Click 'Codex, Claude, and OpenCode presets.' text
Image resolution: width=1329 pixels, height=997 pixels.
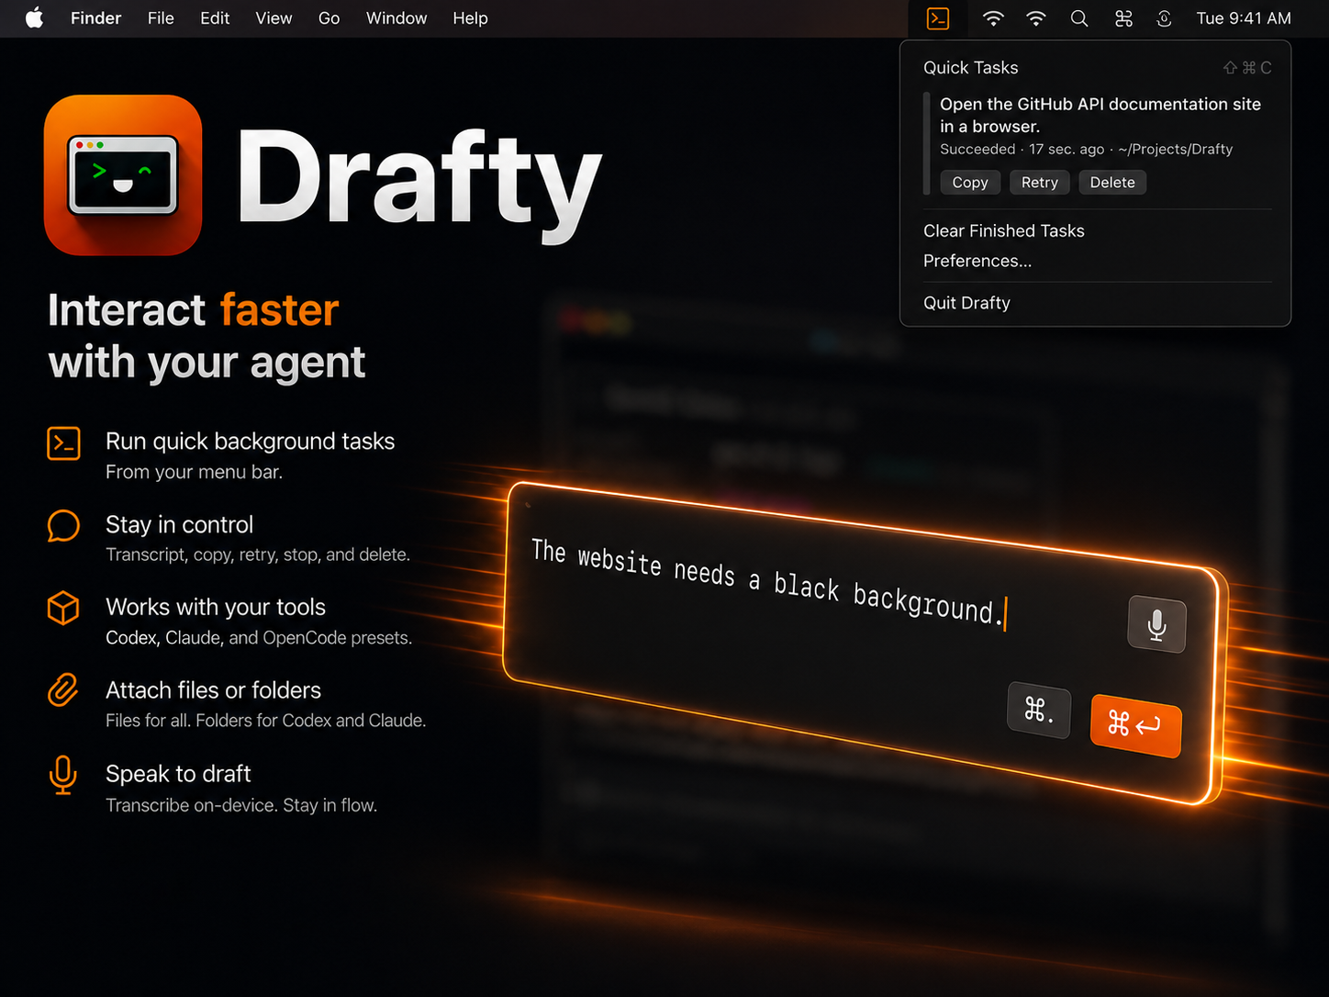tap(259, 638)
